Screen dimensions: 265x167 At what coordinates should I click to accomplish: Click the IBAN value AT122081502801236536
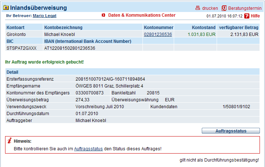[70, 48]
